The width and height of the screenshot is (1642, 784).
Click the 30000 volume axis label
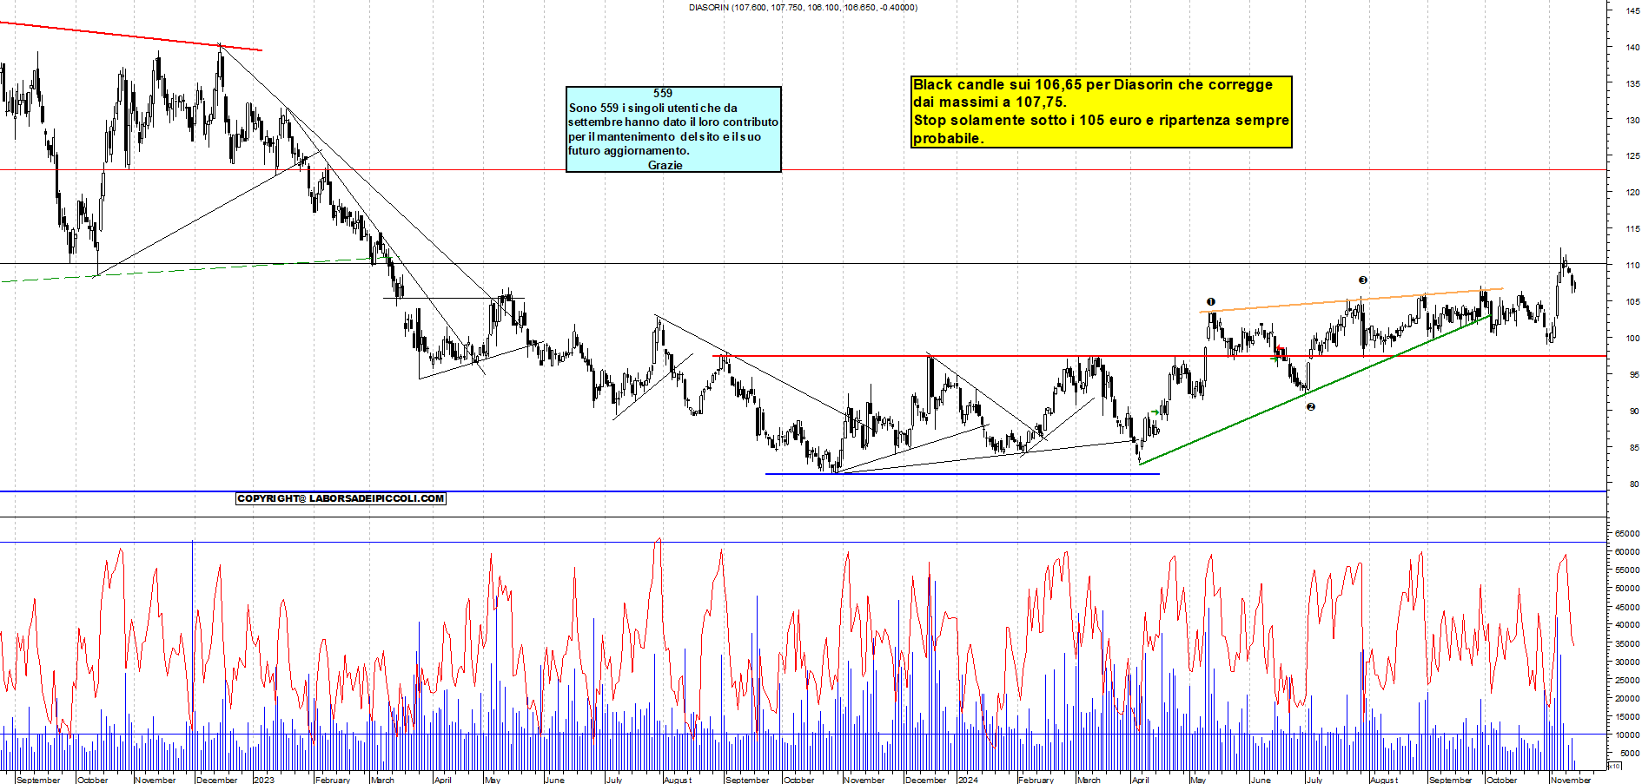pyautogui.click(x=1627, y=662)
